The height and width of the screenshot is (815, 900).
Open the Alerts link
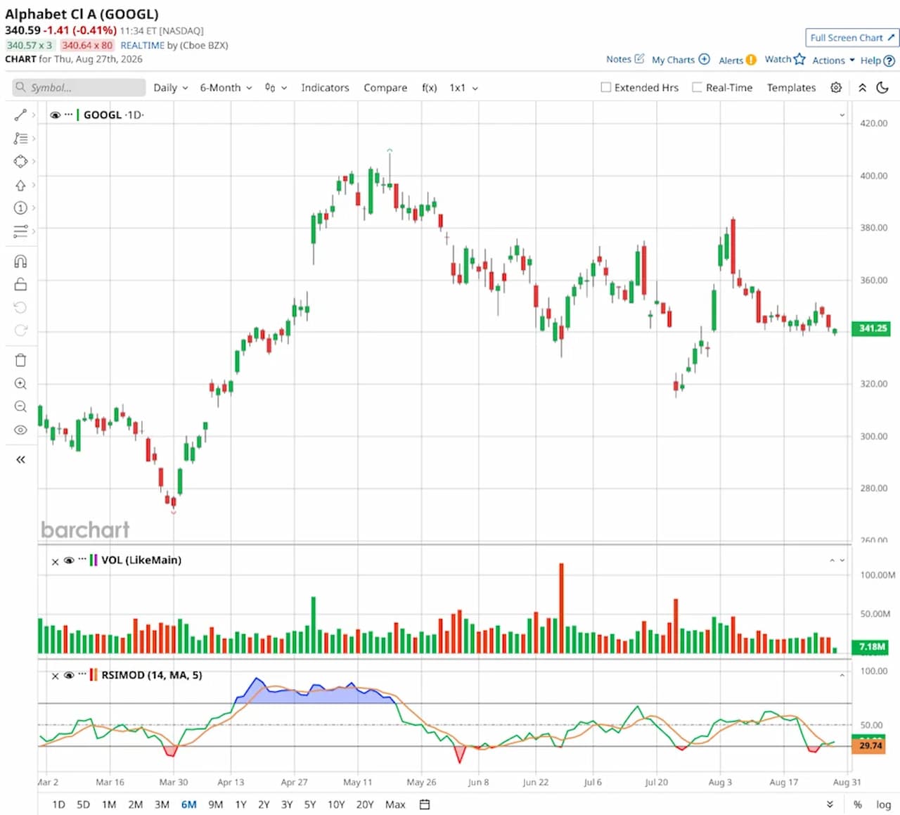(x=738, y=60)
